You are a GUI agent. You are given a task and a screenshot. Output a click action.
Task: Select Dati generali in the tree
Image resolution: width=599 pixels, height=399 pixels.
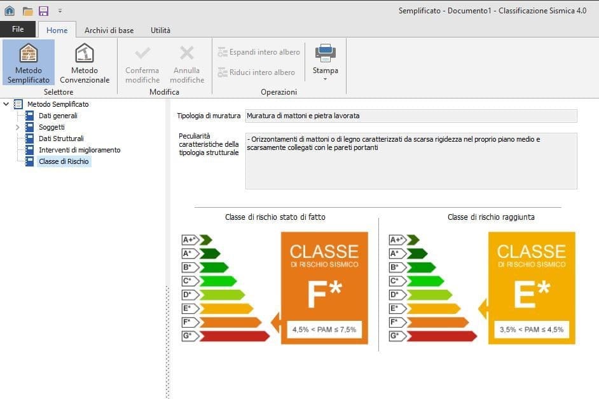58,116
